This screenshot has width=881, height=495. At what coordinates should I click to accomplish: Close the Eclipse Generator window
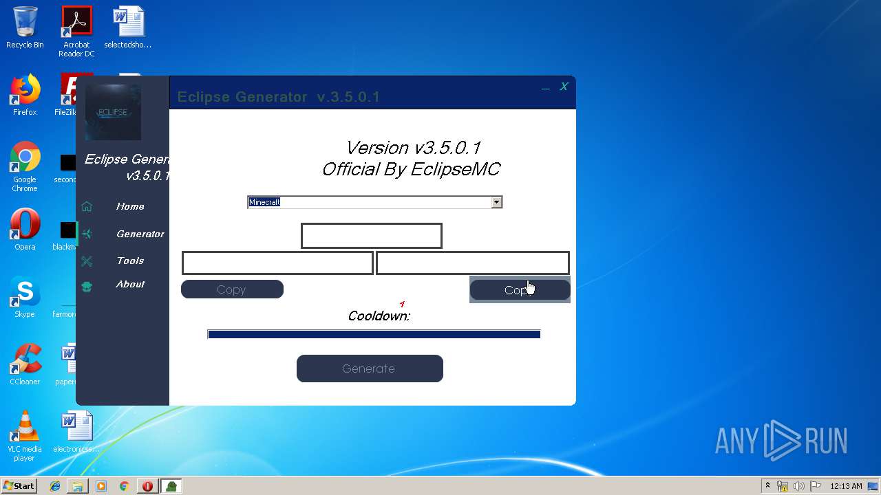point(564,87)
